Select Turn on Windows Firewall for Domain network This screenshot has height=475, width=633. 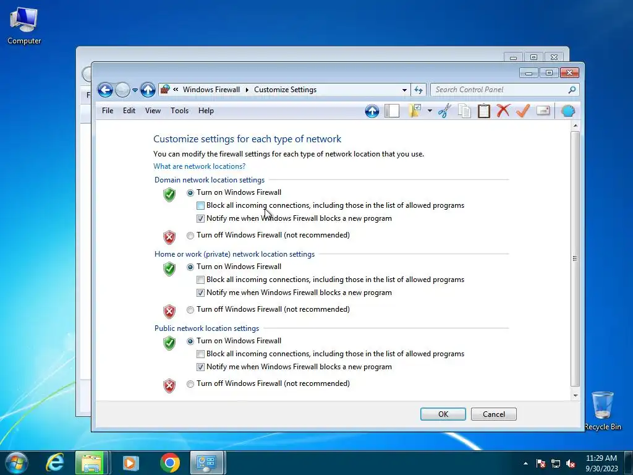click(190, 193)
